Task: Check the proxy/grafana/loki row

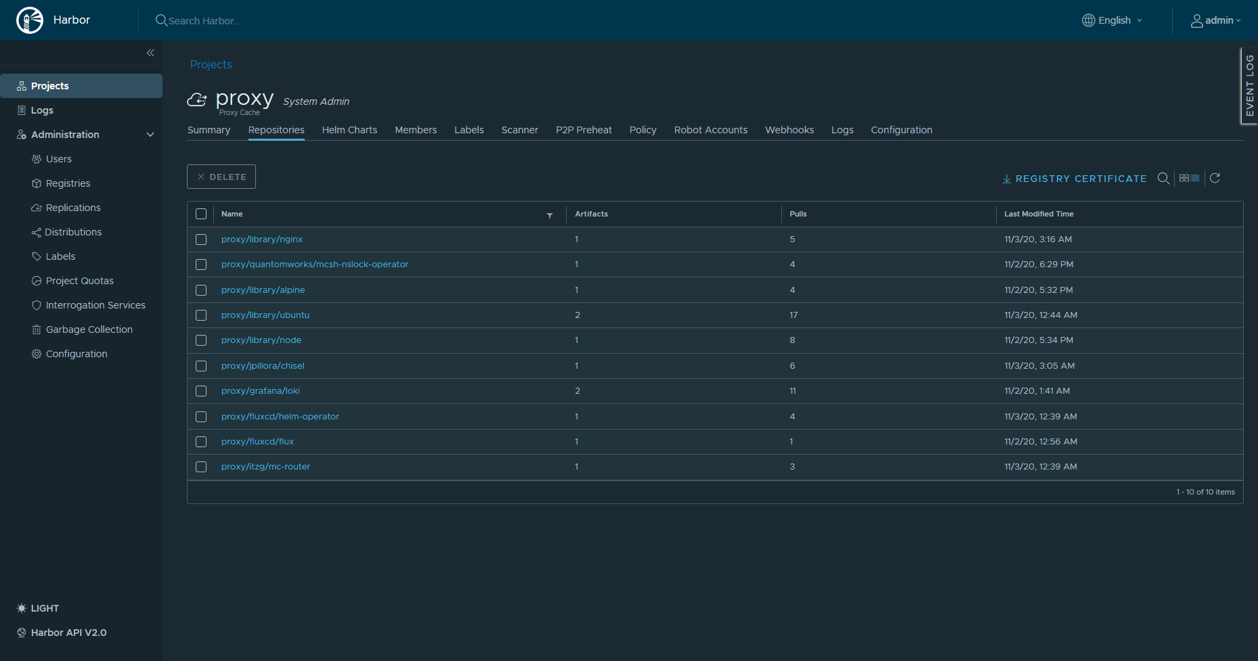Action: coord(201,391)
